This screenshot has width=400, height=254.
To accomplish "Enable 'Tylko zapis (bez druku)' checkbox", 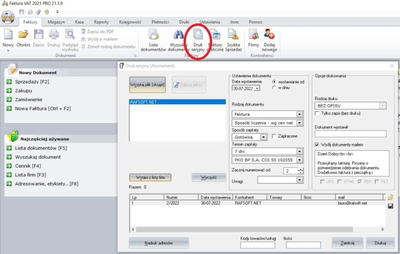I will tap(317, 114).
